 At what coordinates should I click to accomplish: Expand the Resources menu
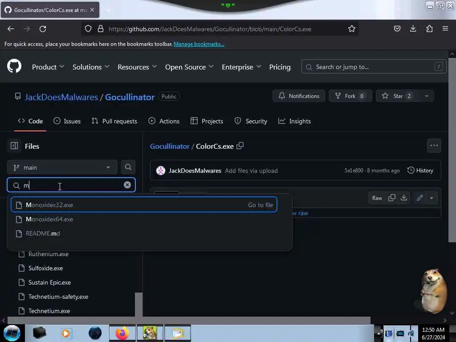click(x=137, y=67)
